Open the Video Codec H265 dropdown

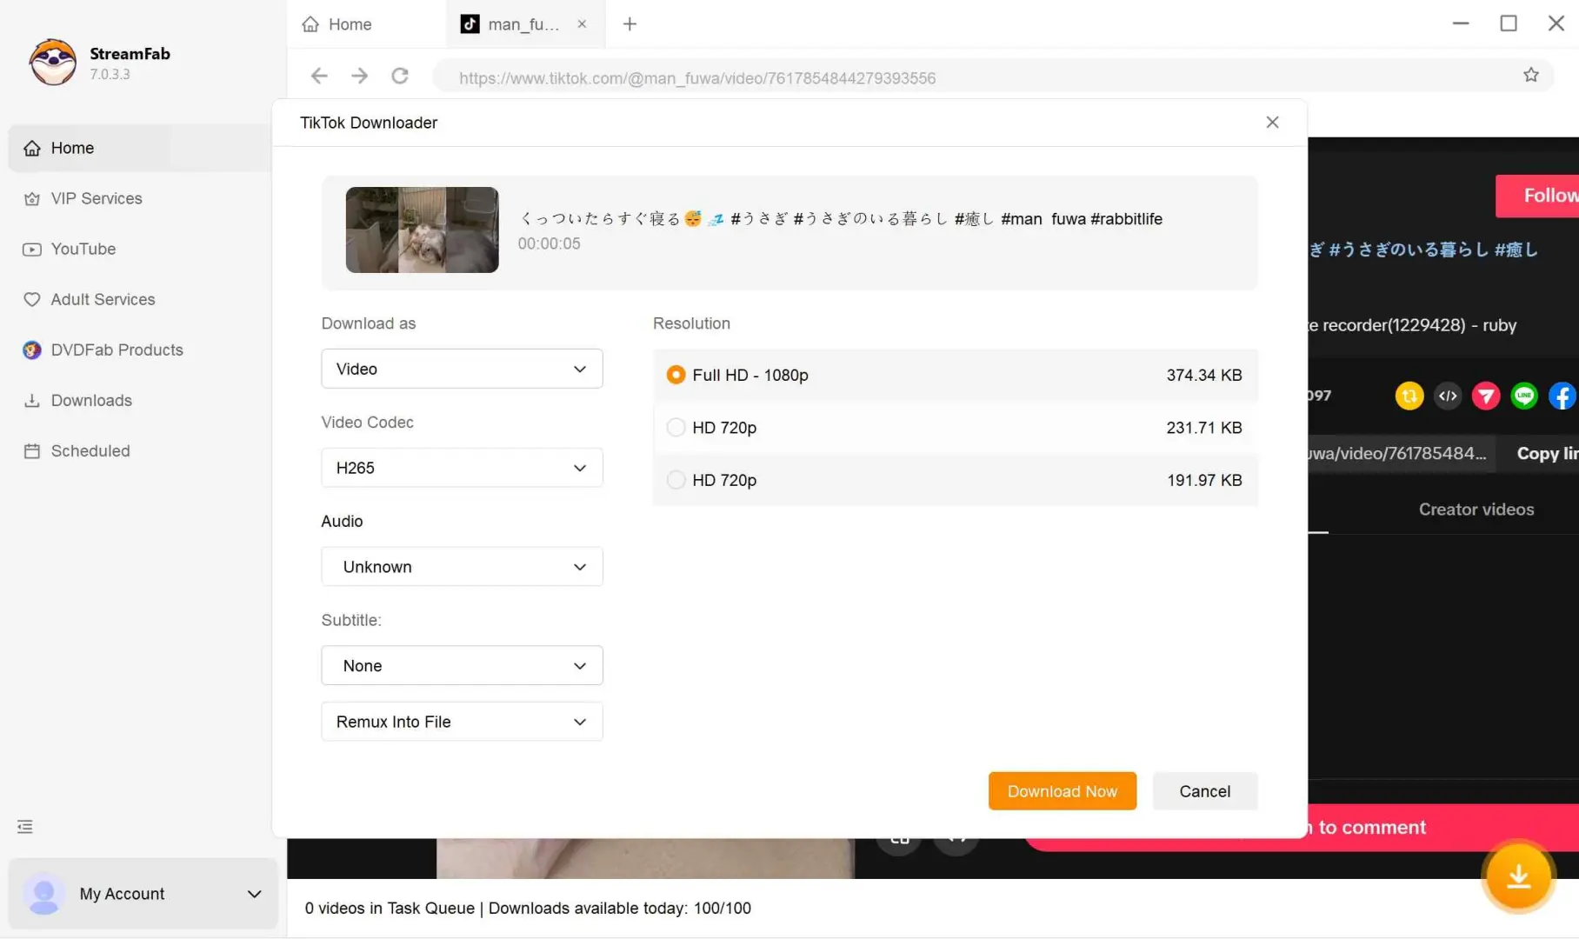(x=462, y=468)
